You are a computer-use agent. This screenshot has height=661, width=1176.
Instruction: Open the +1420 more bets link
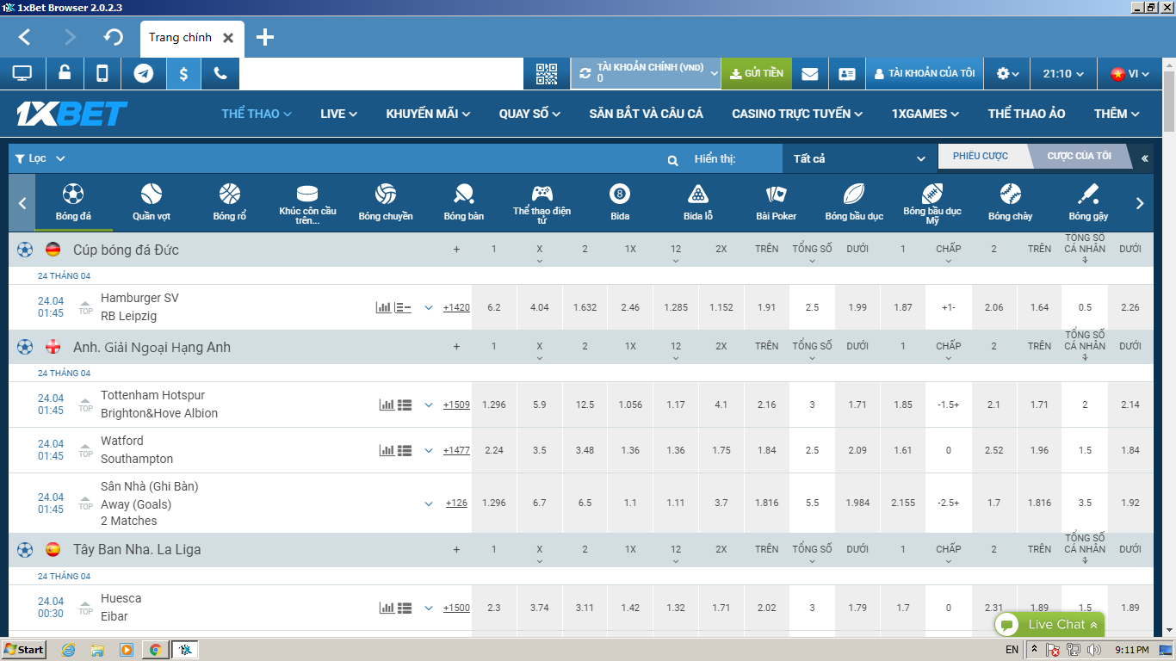point(456,307)
